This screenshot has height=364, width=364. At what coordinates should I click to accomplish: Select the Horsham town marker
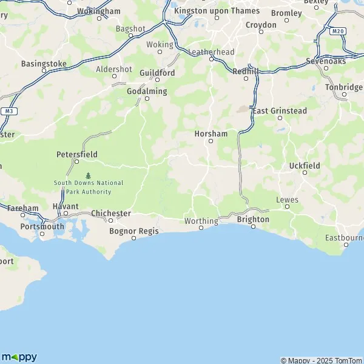(211, 141)
